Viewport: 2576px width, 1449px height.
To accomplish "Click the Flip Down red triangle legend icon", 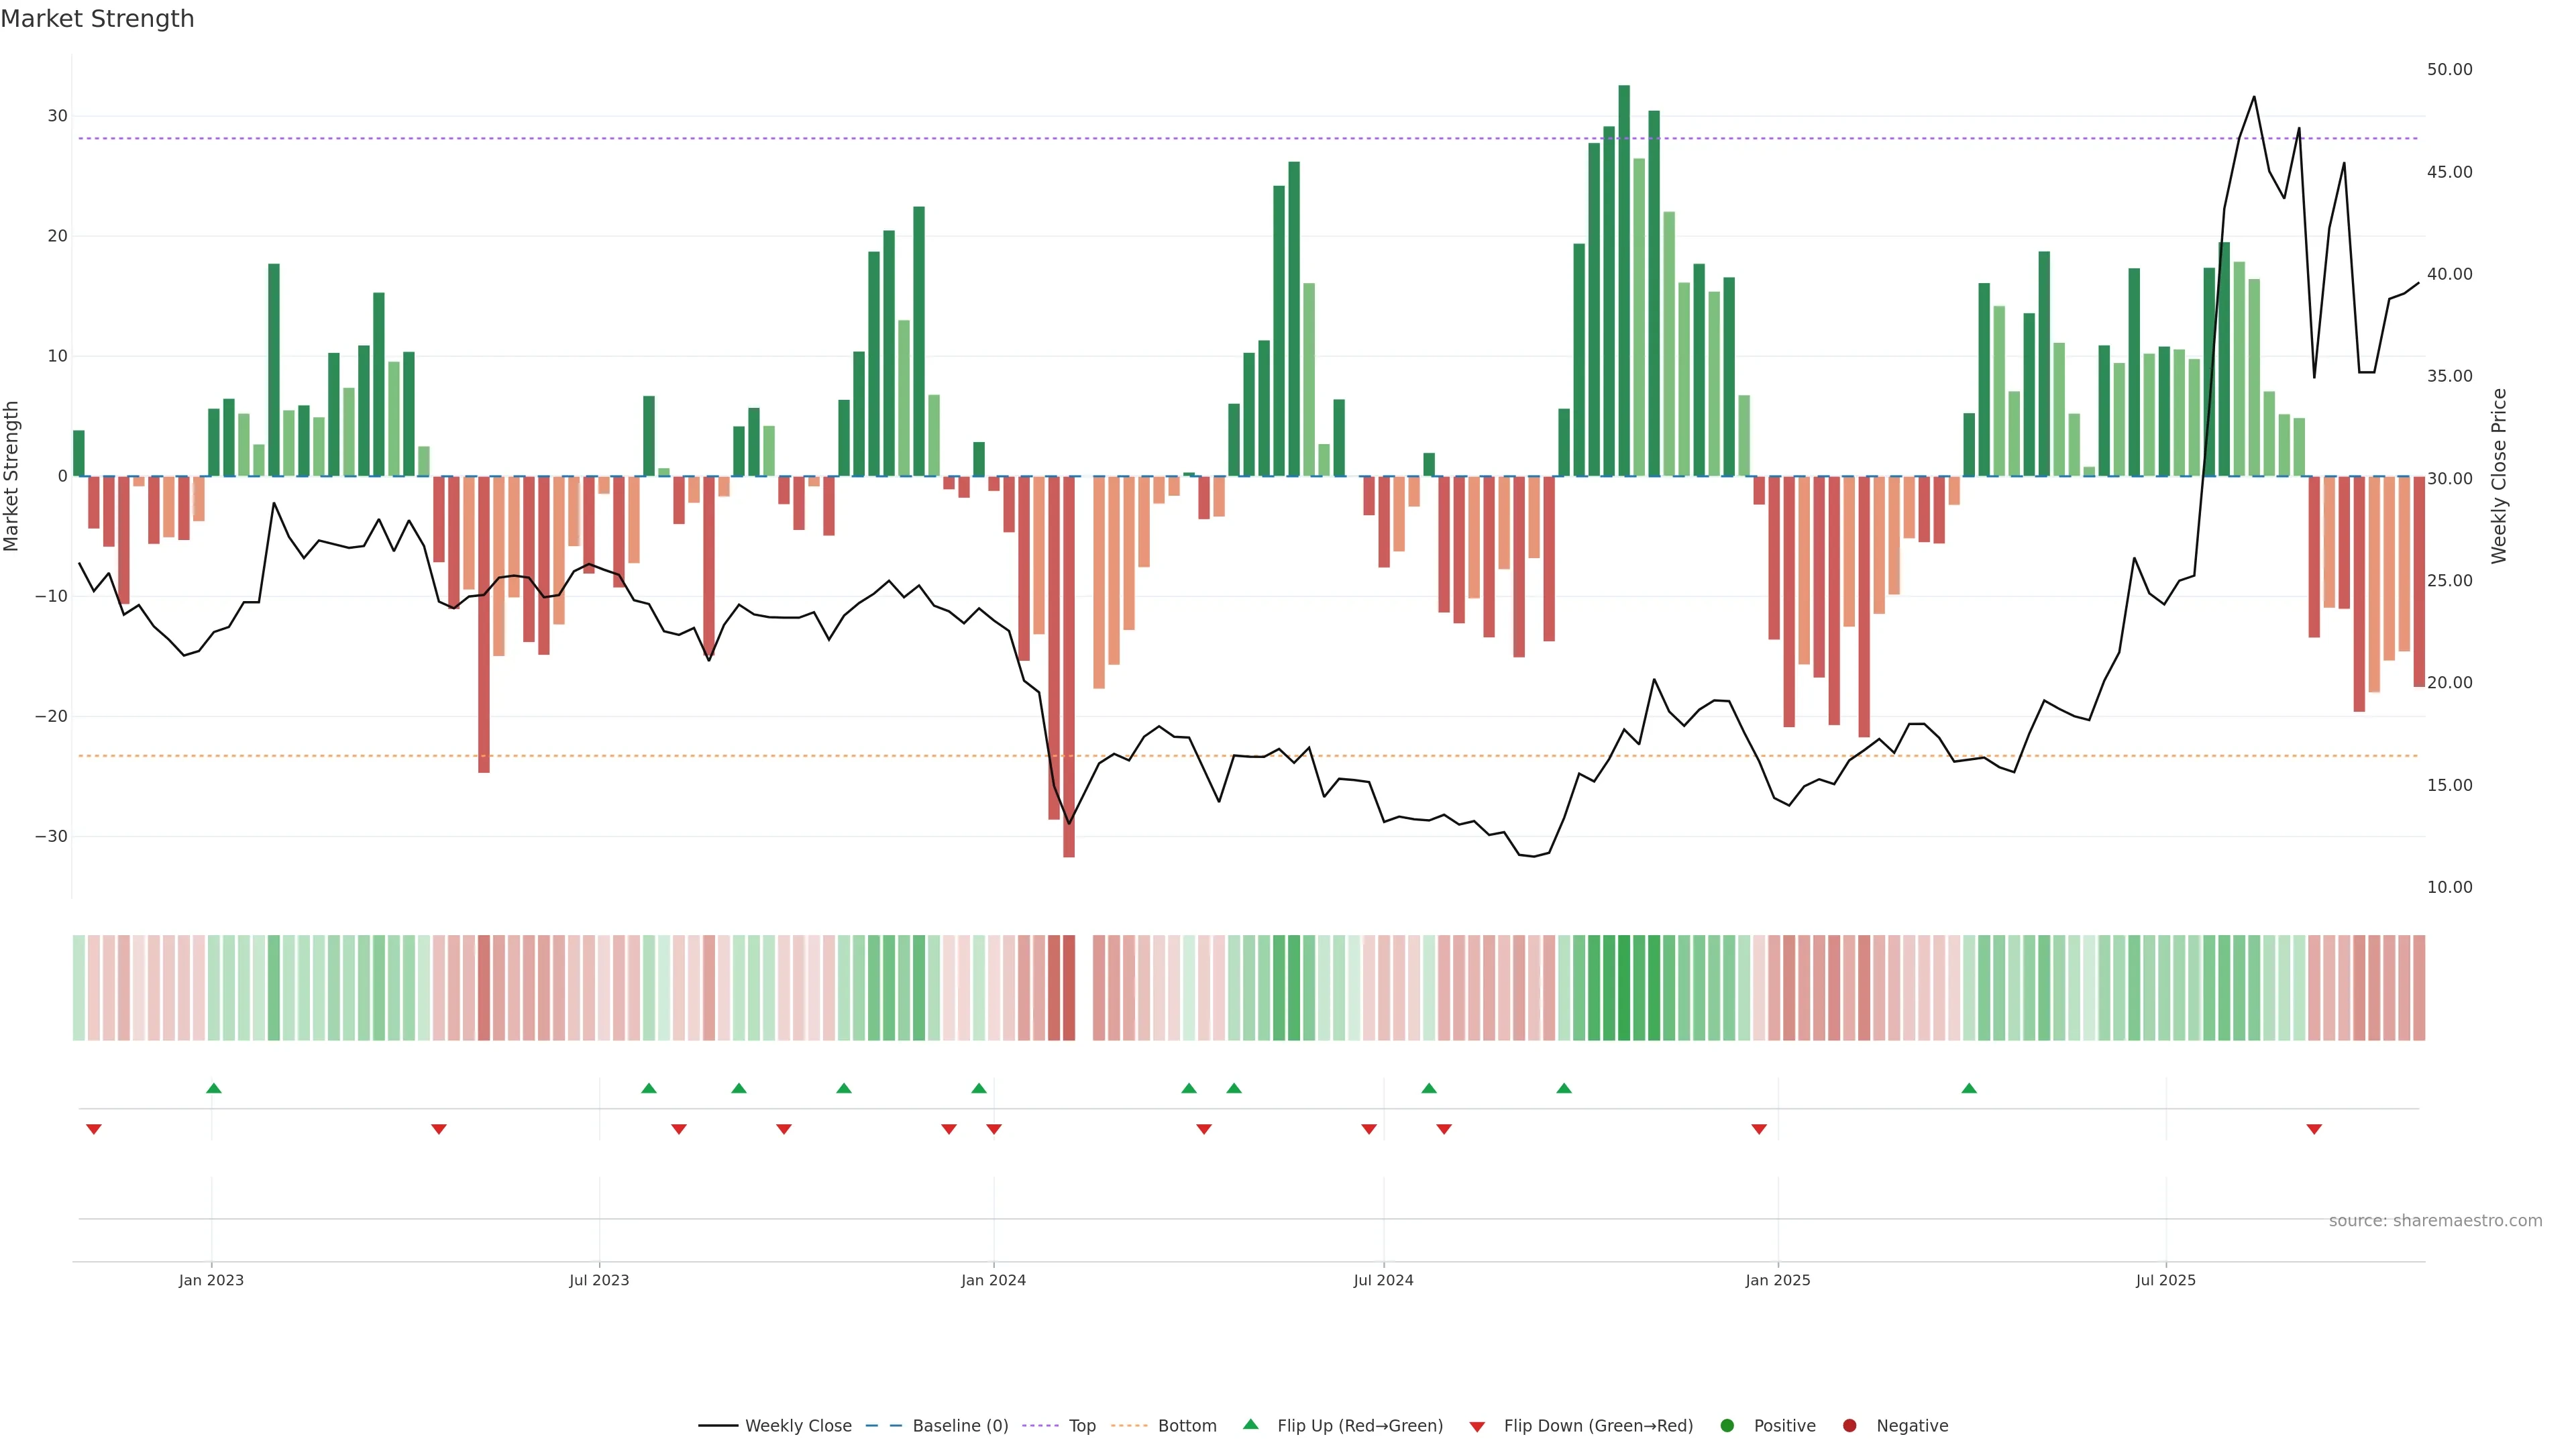I will click(1477, 1426).
